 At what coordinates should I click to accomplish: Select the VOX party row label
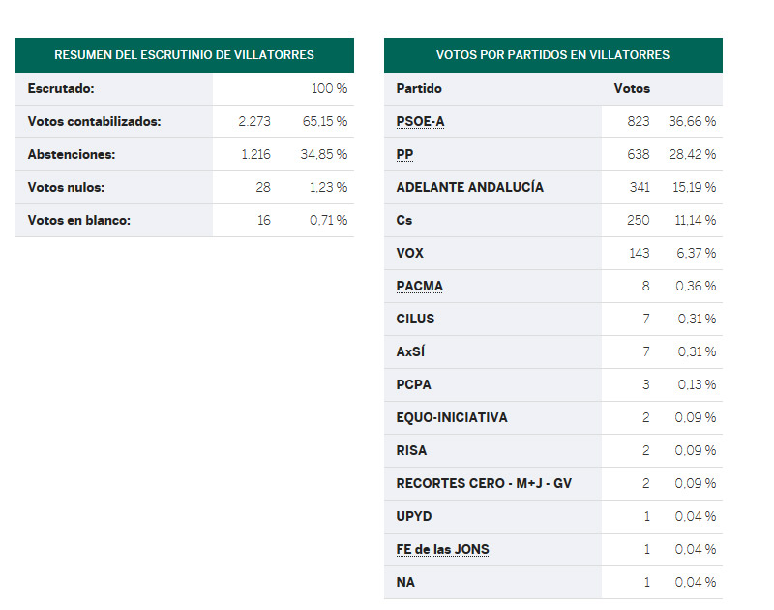(409, 254)
